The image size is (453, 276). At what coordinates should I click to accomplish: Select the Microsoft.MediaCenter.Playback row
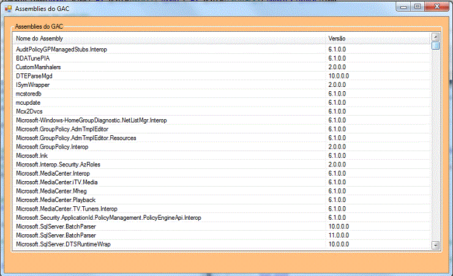222,200
